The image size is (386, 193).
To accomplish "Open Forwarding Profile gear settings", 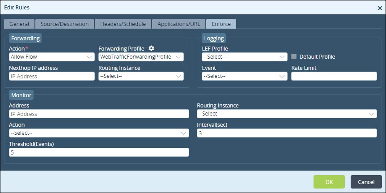I will point(151,48).
